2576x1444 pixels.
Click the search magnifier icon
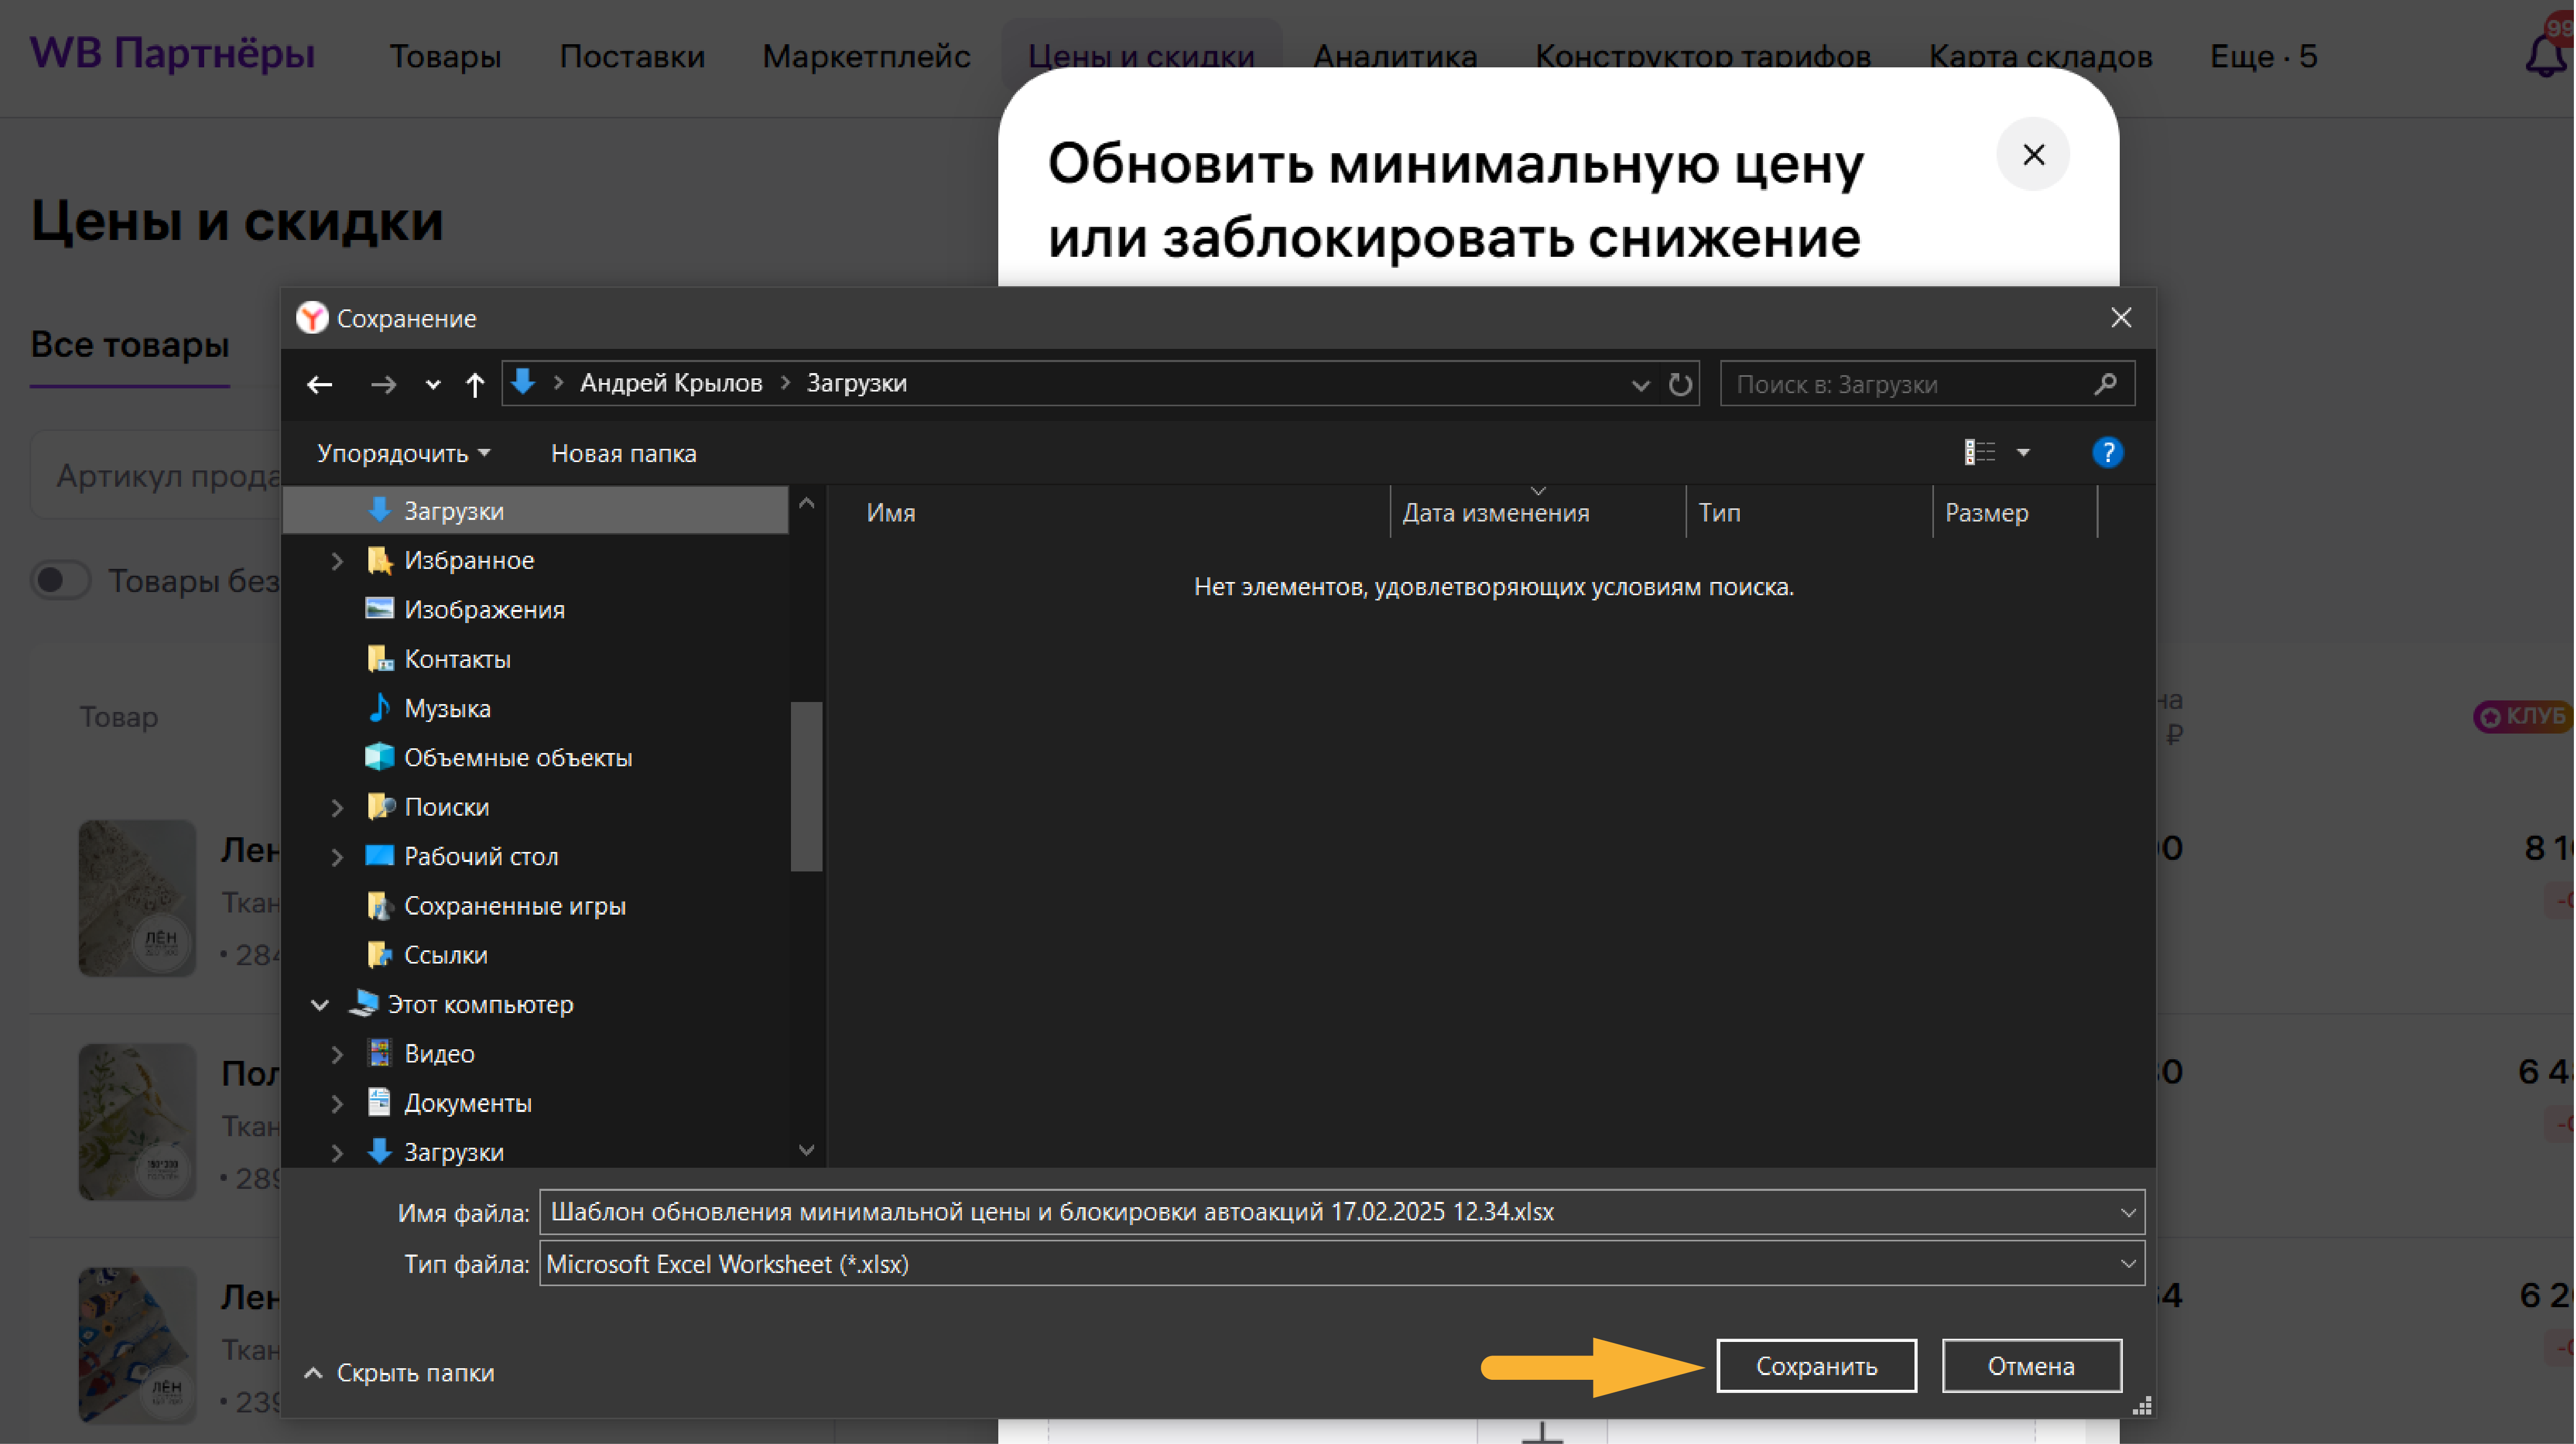coord(2105,384)
